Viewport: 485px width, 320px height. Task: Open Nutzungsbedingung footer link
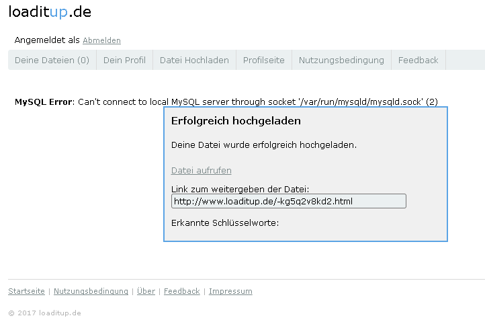click(91, 291)
